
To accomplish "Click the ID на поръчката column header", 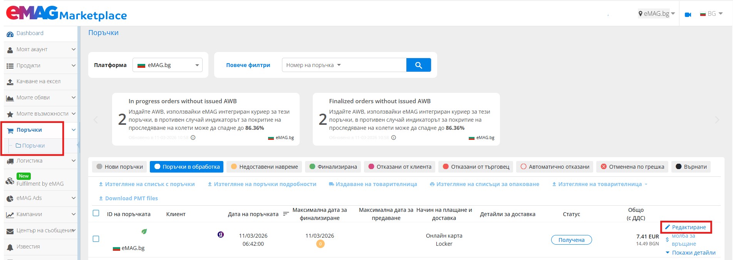I will [129, 214].
